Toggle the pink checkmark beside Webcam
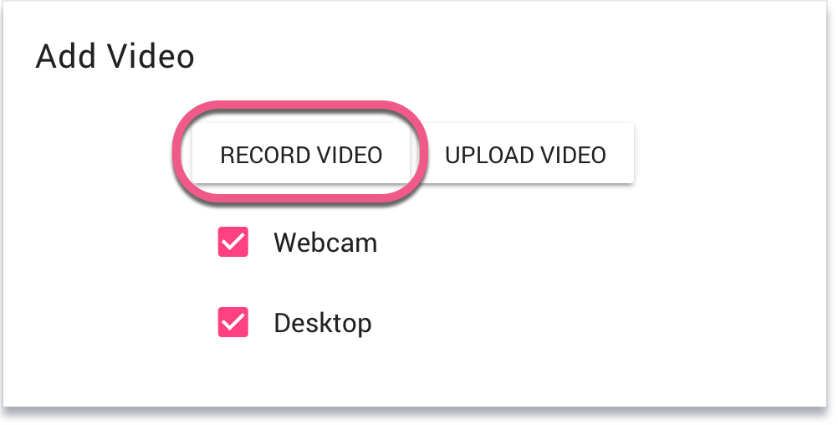The width and height of the screenshot is (838, 425). tap(233, 242)
